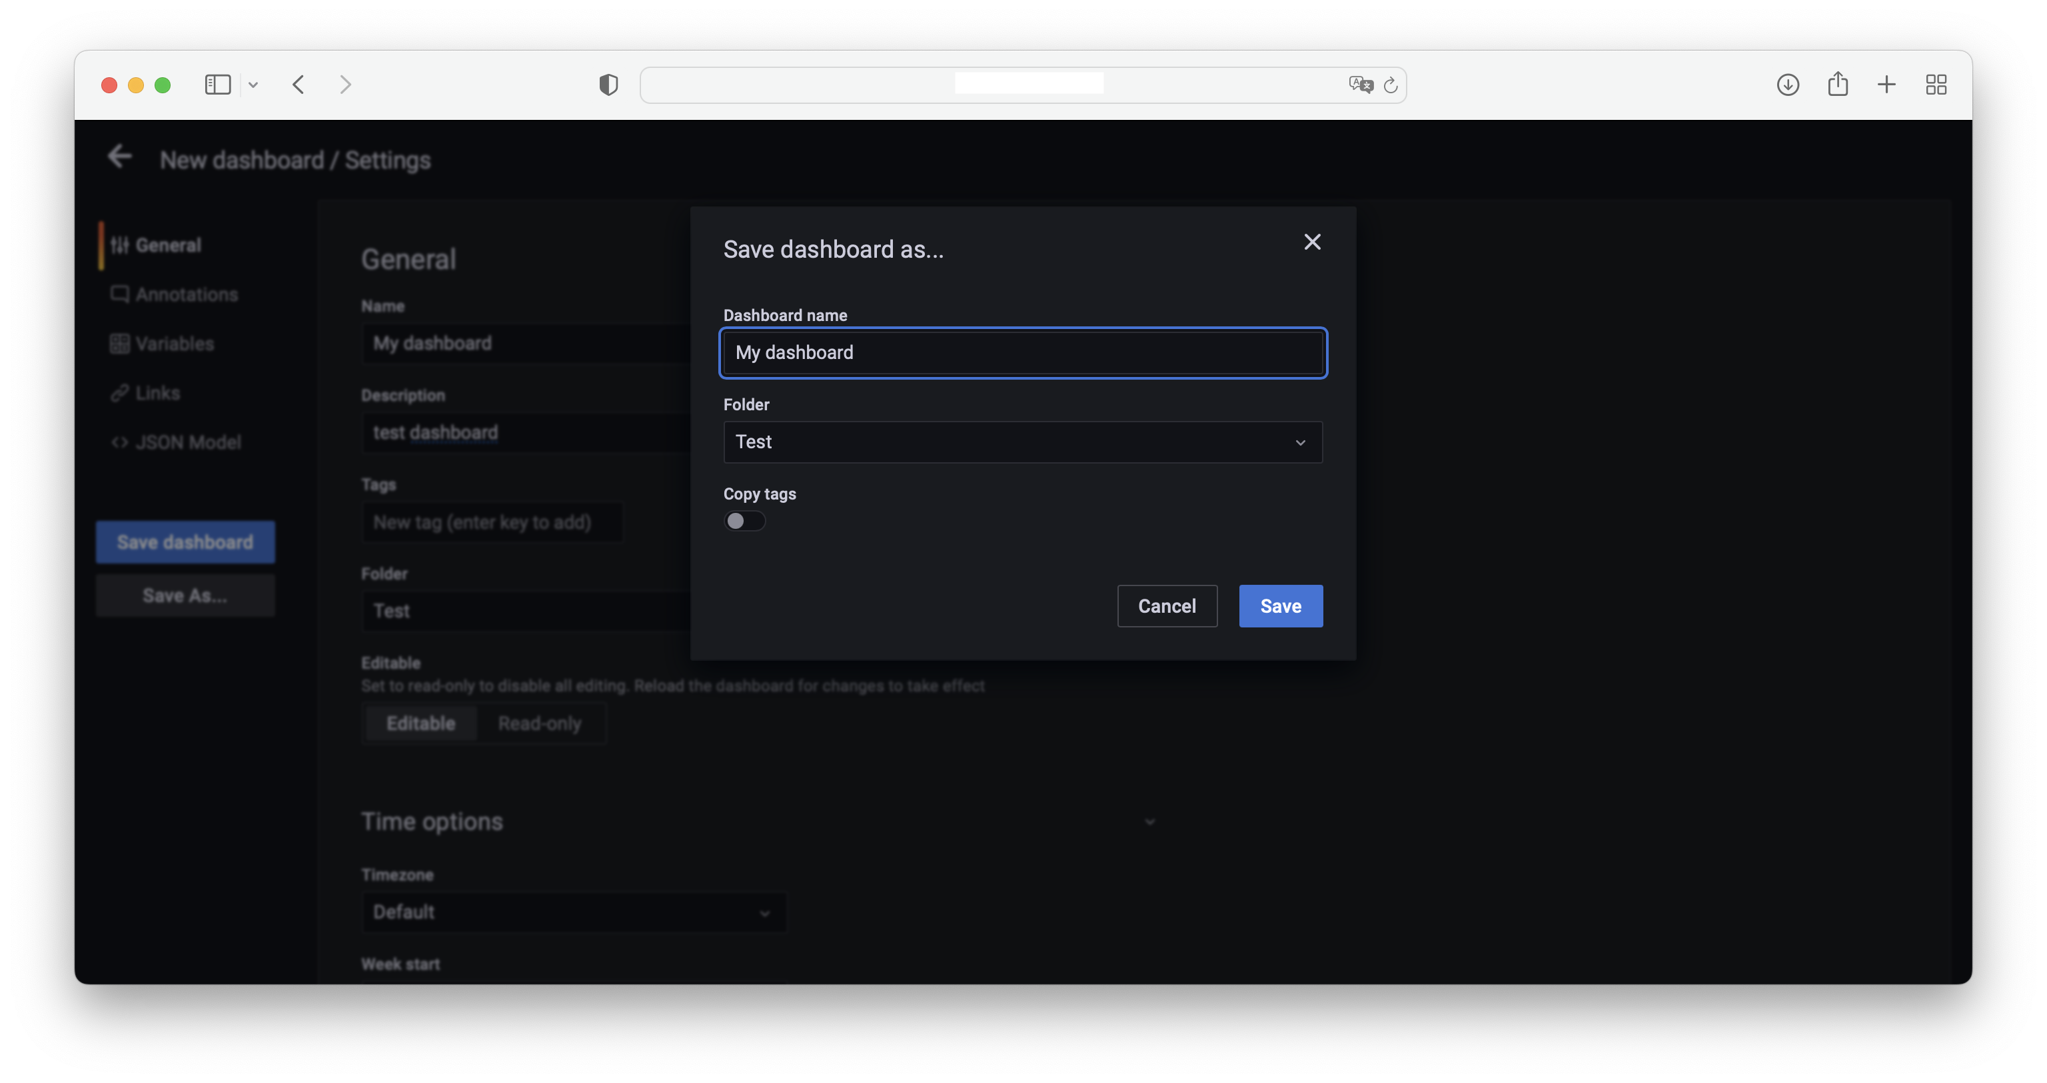Click the New tag input field
Image resolution: width=2047 pixels, height=1083 pixels.
tap(492, 522)
